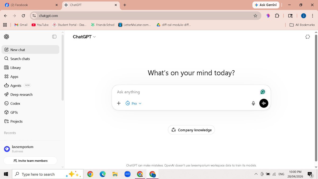
Task: Click the Type here to search box
Action: (48, 174)
